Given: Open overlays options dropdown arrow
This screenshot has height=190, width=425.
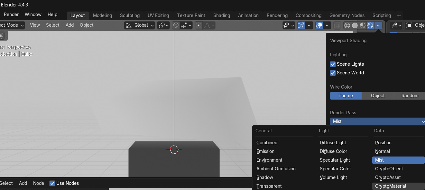Looking at the screenshot, I should tap(327, 25).
